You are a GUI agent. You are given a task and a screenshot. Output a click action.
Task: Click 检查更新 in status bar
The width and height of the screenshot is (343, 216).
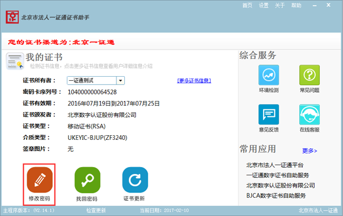tap(96, 211)
